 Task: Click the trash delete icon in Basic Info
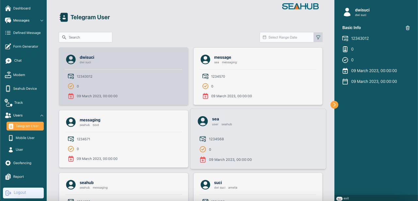coord(408,28)
